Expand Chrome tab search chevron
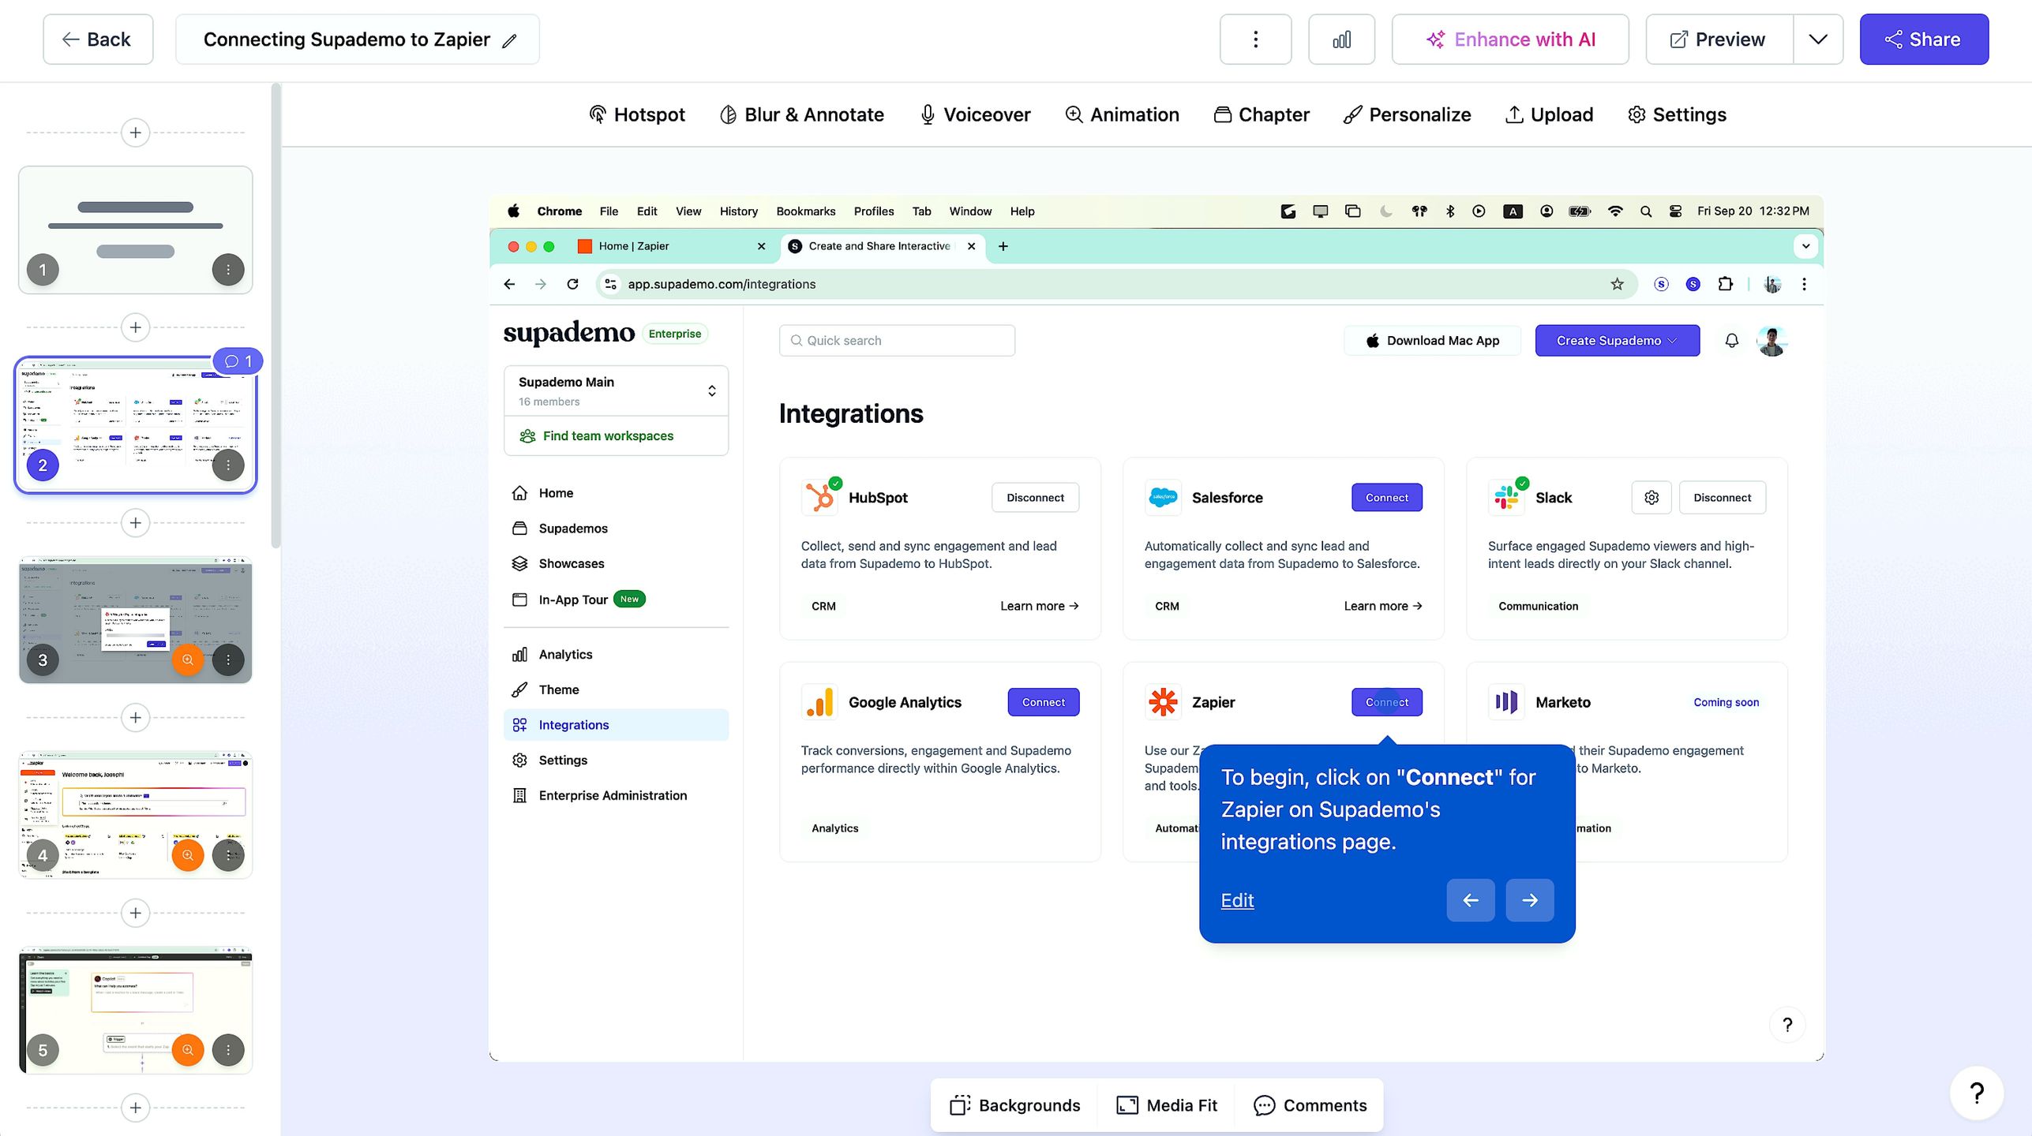Screen dimensions: 2032x1136 [1805, 246]
